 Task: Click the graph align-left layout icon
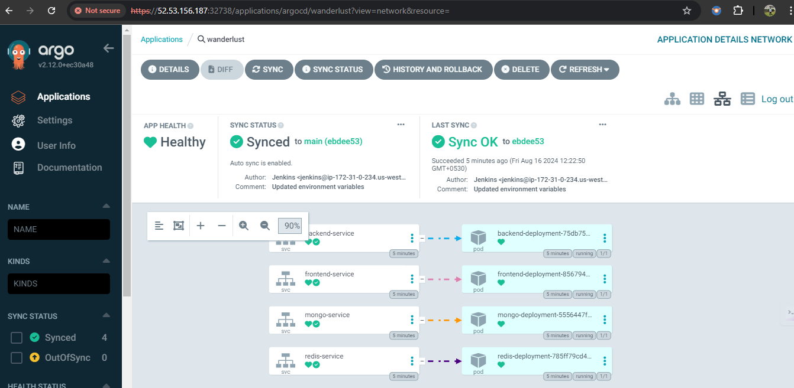(159, 226)
